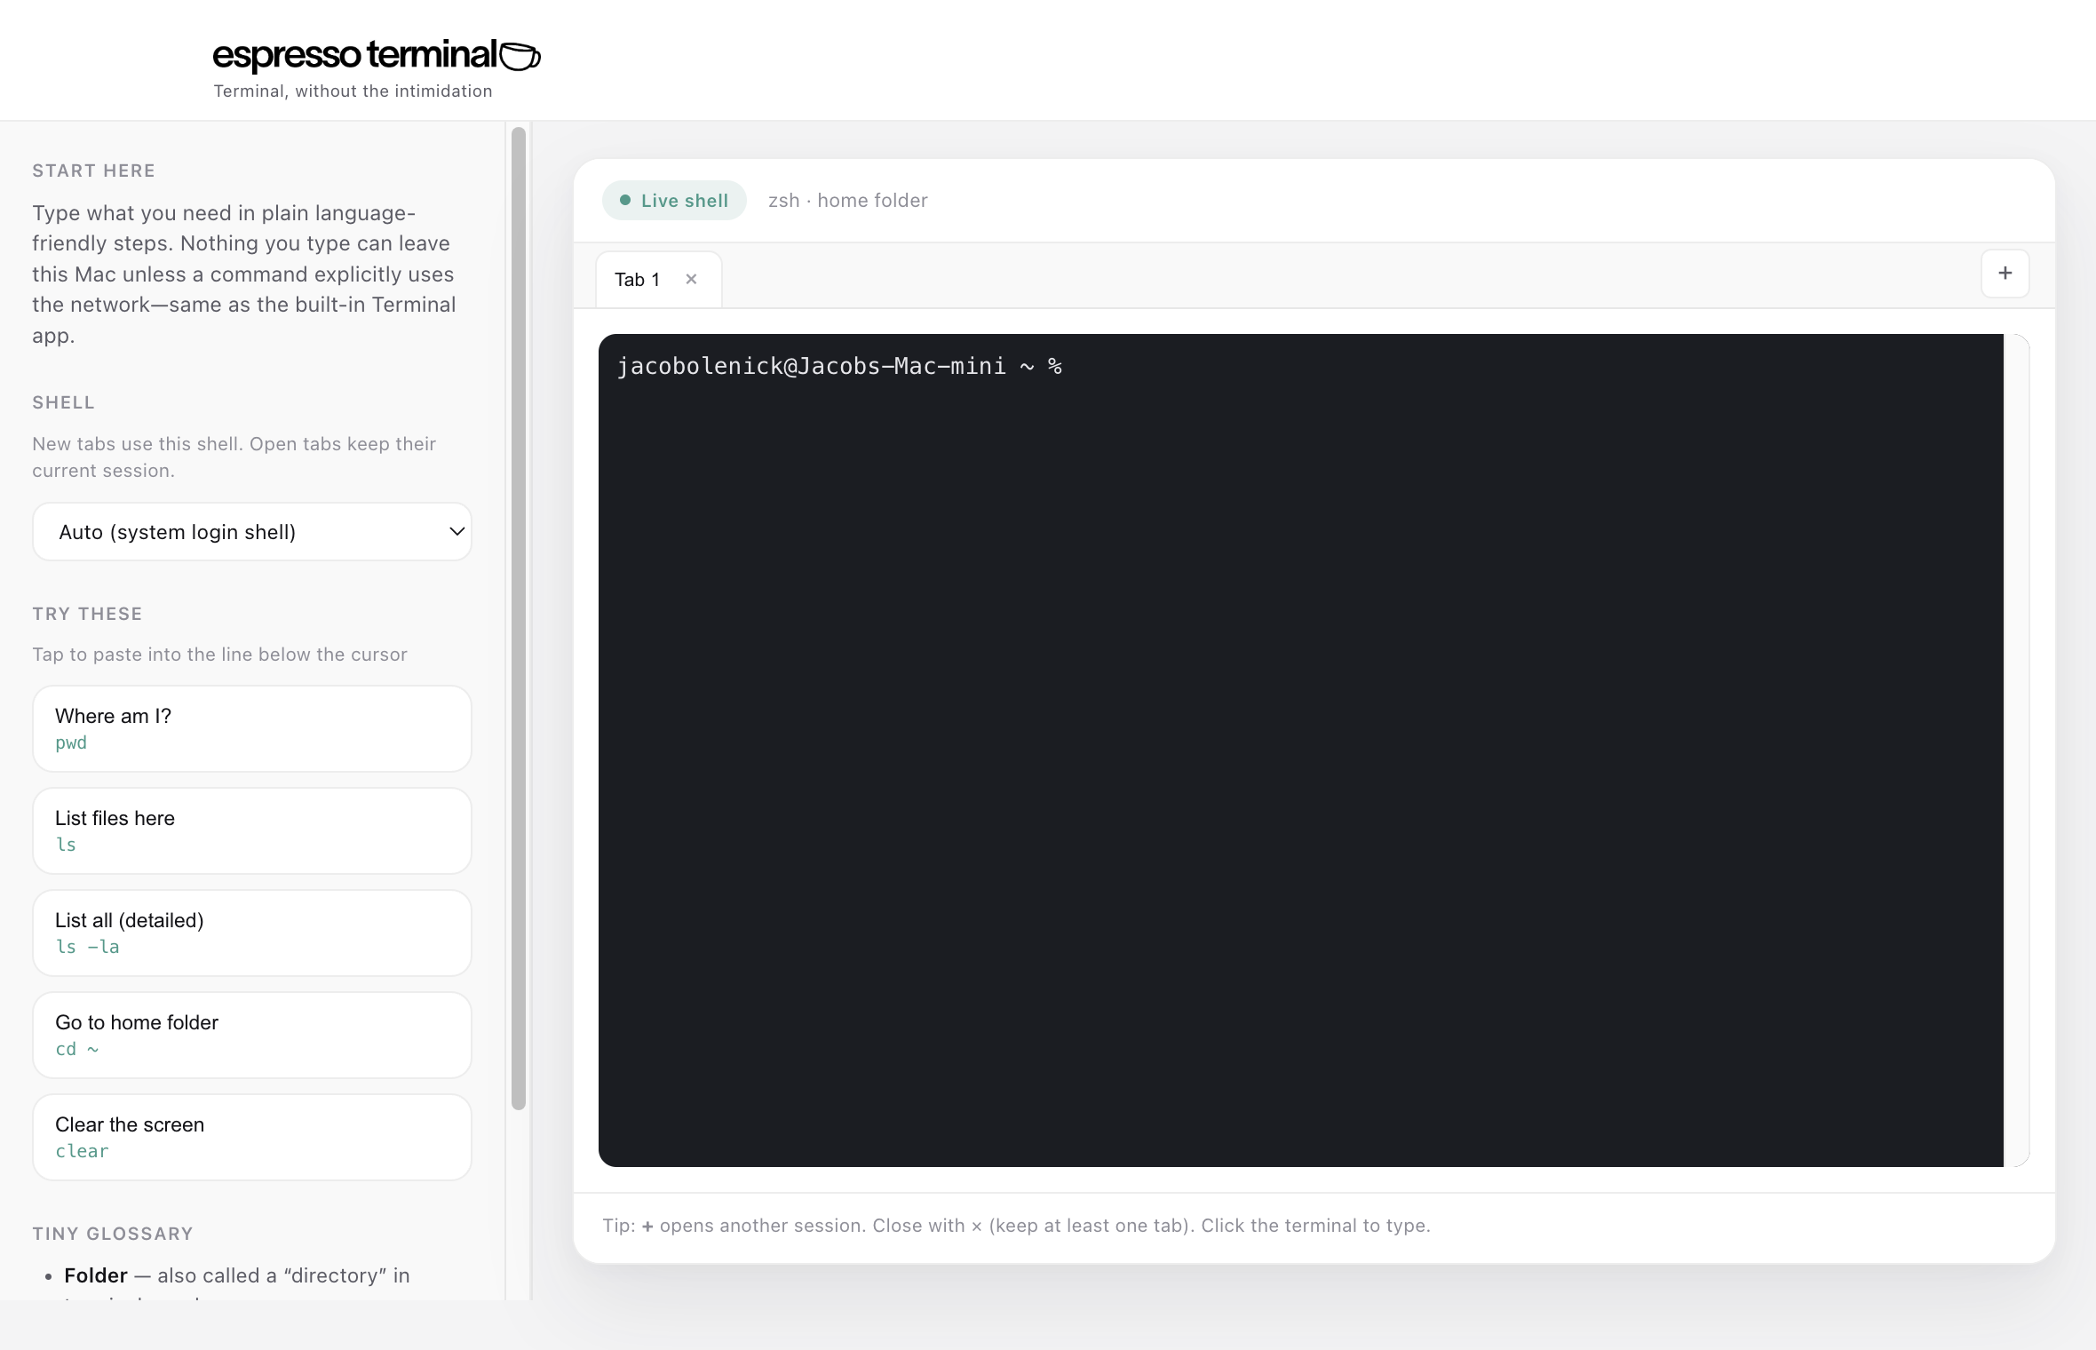Select the 'Clear the screen' suggestion
This screenshot has height=1350, width=2096.
point(252,1137)
